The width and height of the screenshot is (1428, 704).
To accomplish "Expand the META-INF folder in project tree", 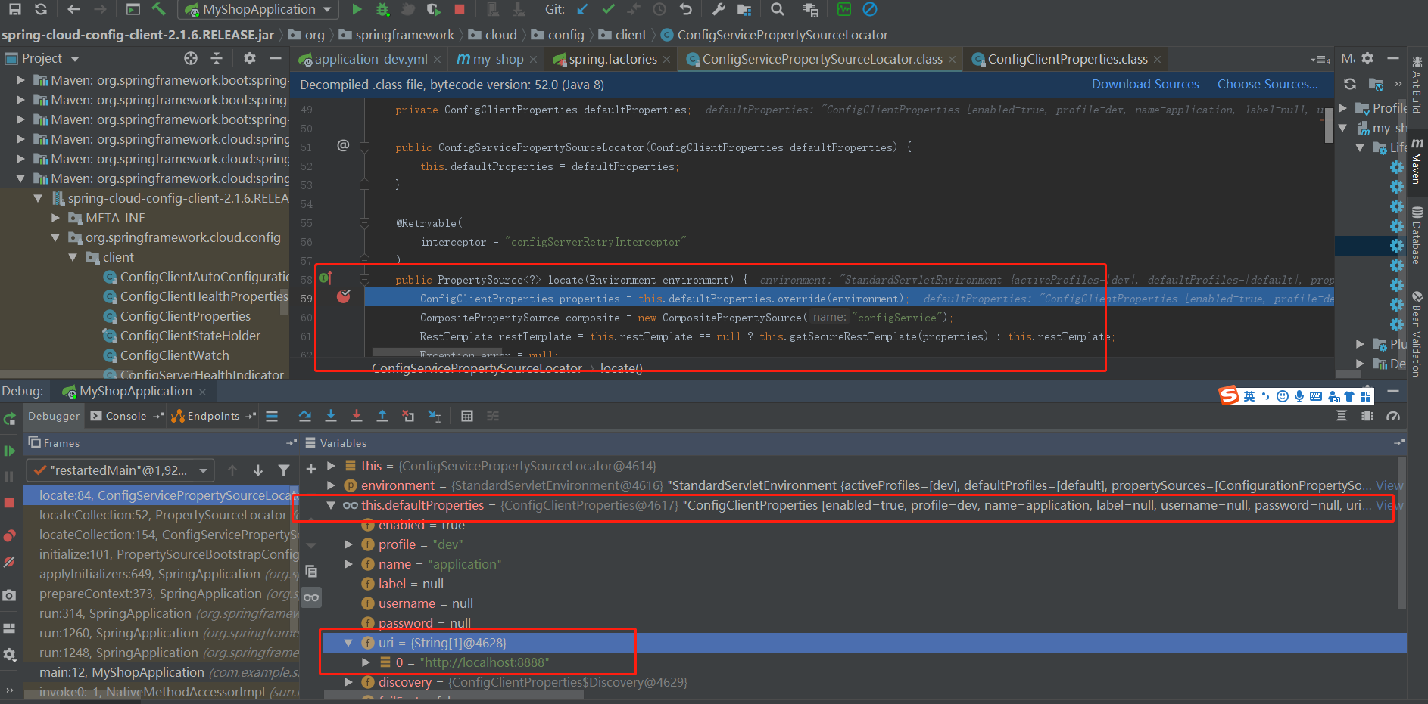I will pos(55,218).
